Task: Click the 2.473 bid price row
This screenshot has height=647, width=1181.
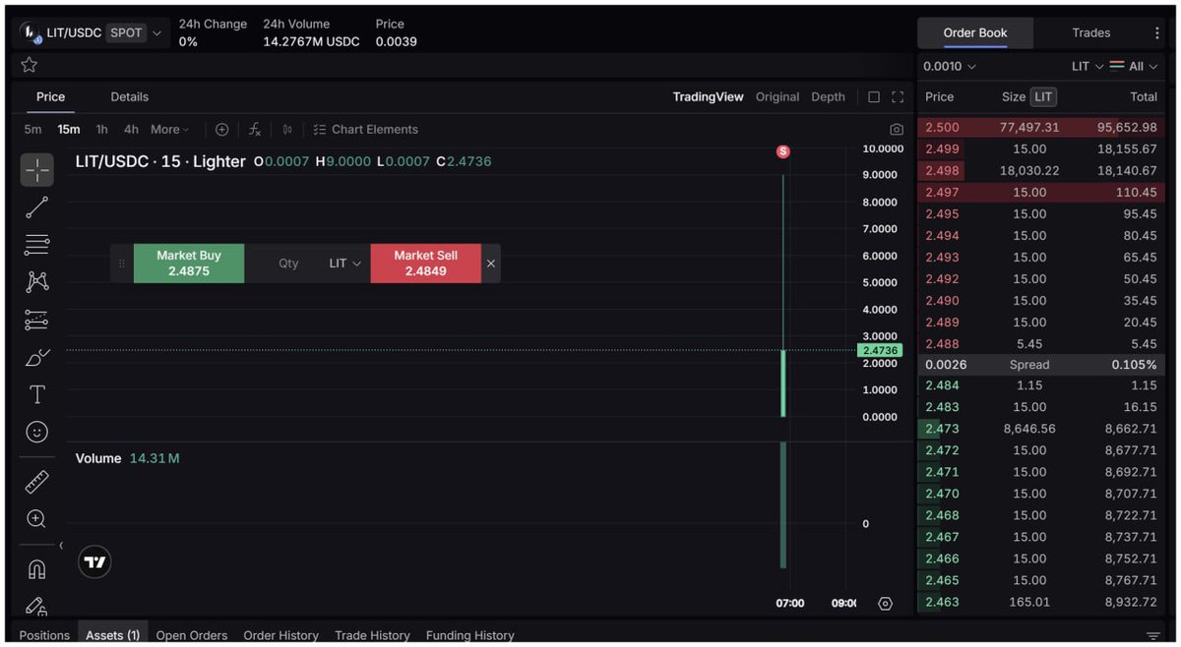Action: 1041,429
